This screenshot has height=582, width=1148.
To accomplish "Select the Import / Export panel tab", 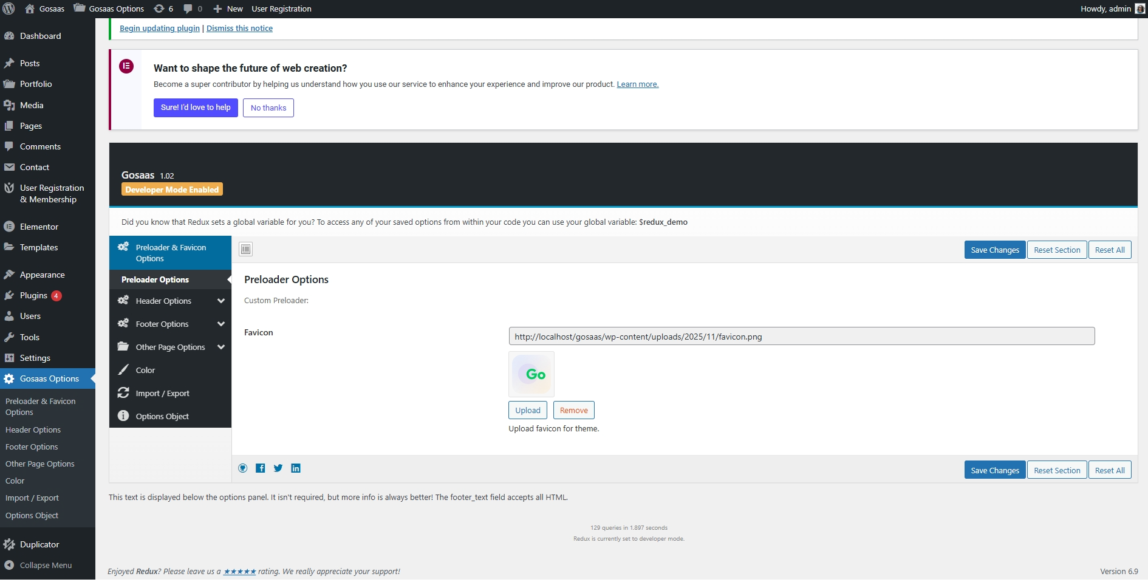I will (162, 393).
